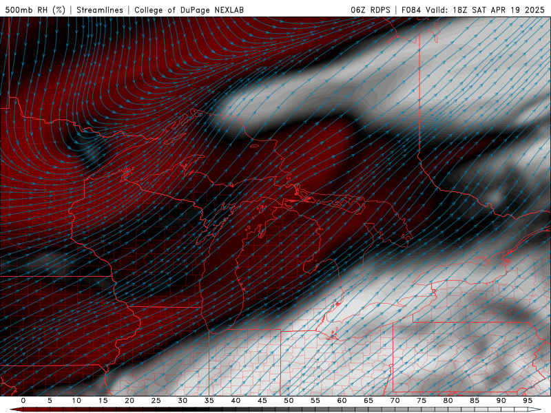Click the colorbar label '85'
551x413 pixels.
[475, 401]
